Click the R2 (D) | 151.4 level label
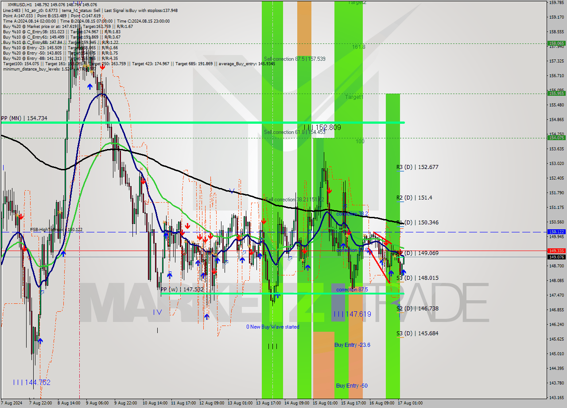The width and height of the screenshot is (567, 408). coord(414,197)
